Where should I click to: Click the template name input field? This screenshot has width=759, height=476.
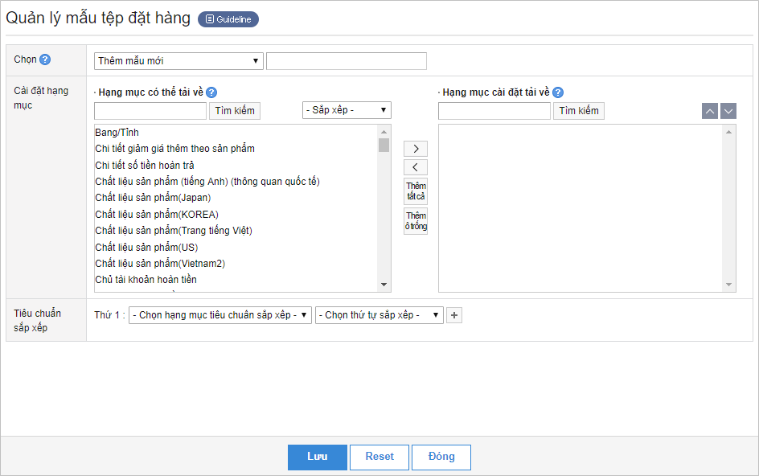[347, 61]
